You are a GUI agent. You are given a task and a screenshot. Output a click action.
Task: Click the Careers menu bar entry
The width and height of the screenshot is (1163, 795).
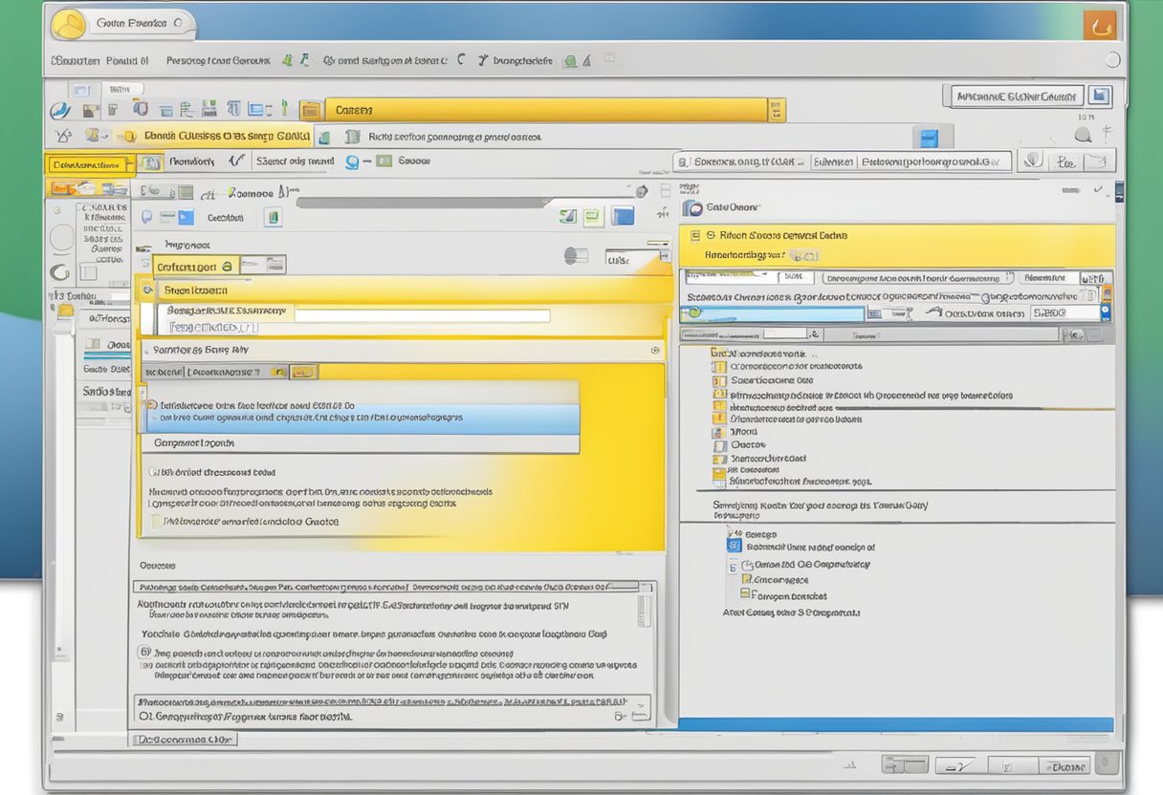point(354,108)
